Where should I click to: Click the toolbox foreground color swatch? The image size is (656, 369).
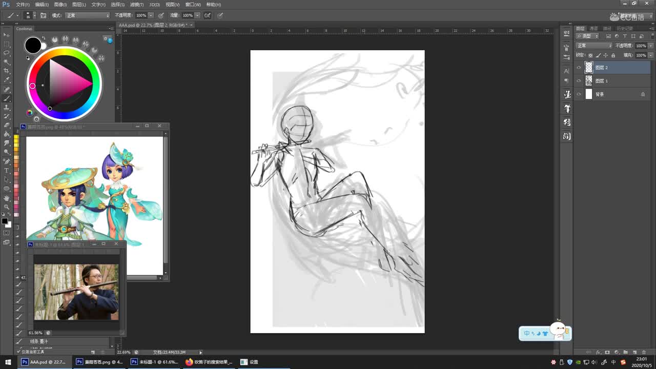(5, 221)
